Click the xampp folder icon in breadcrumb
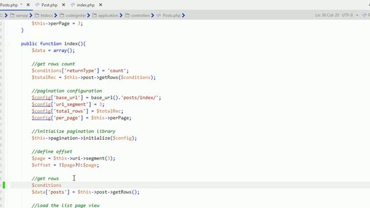Screen dimensions: 370x208 pyautogui.click(x=12, y=16)
